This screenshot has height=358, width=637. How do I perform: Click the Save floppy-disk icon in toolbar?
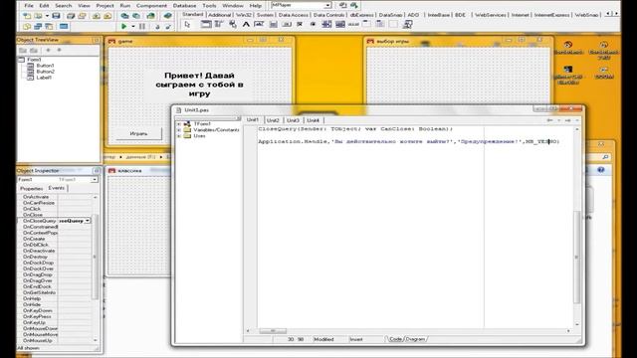(56, 16)
